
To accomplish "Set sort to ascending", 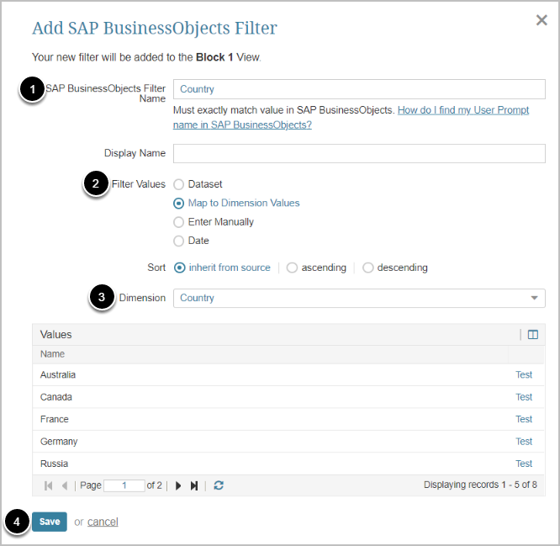I will point(293,268).
